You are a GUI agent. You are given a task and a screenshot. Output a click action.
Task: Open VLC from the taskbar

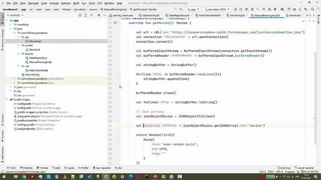click(65, 176)
